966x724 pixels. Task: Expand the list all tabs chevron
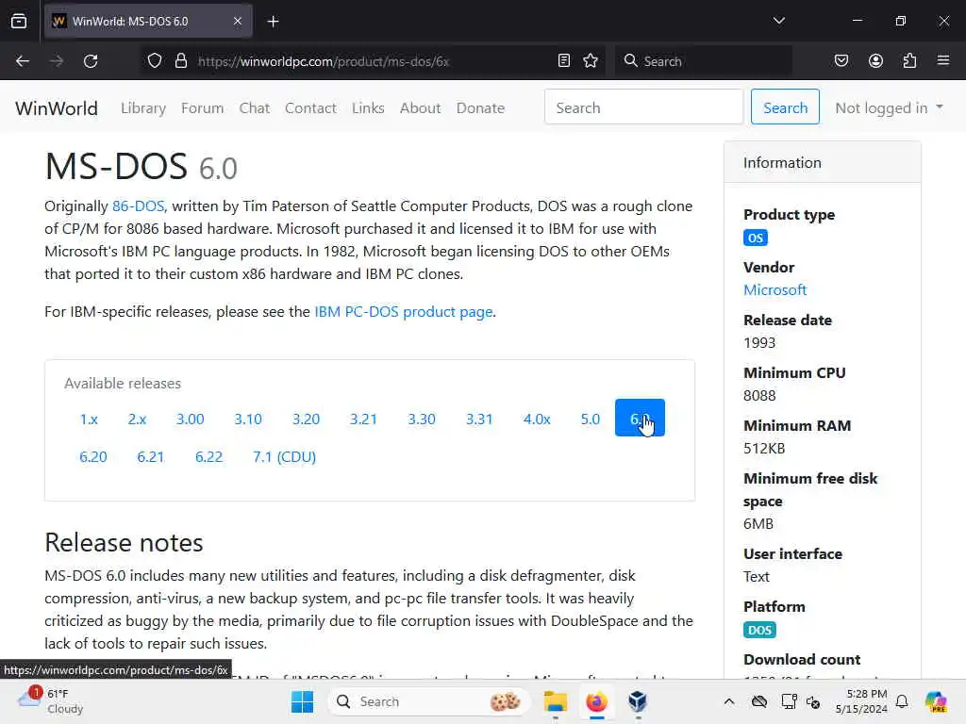pyautogui.click(x=778, y=21)
